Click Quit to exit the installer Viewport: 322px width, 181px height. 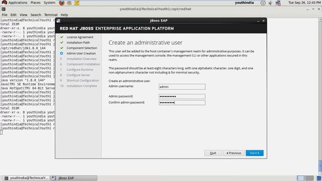point(213,153)
